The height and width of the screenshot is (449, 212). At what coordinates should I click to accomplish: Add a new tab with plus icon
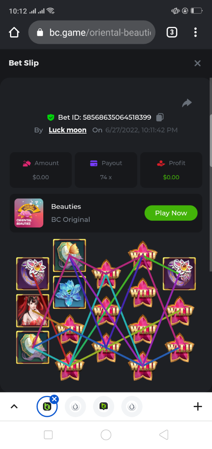(x=198, y=406)
